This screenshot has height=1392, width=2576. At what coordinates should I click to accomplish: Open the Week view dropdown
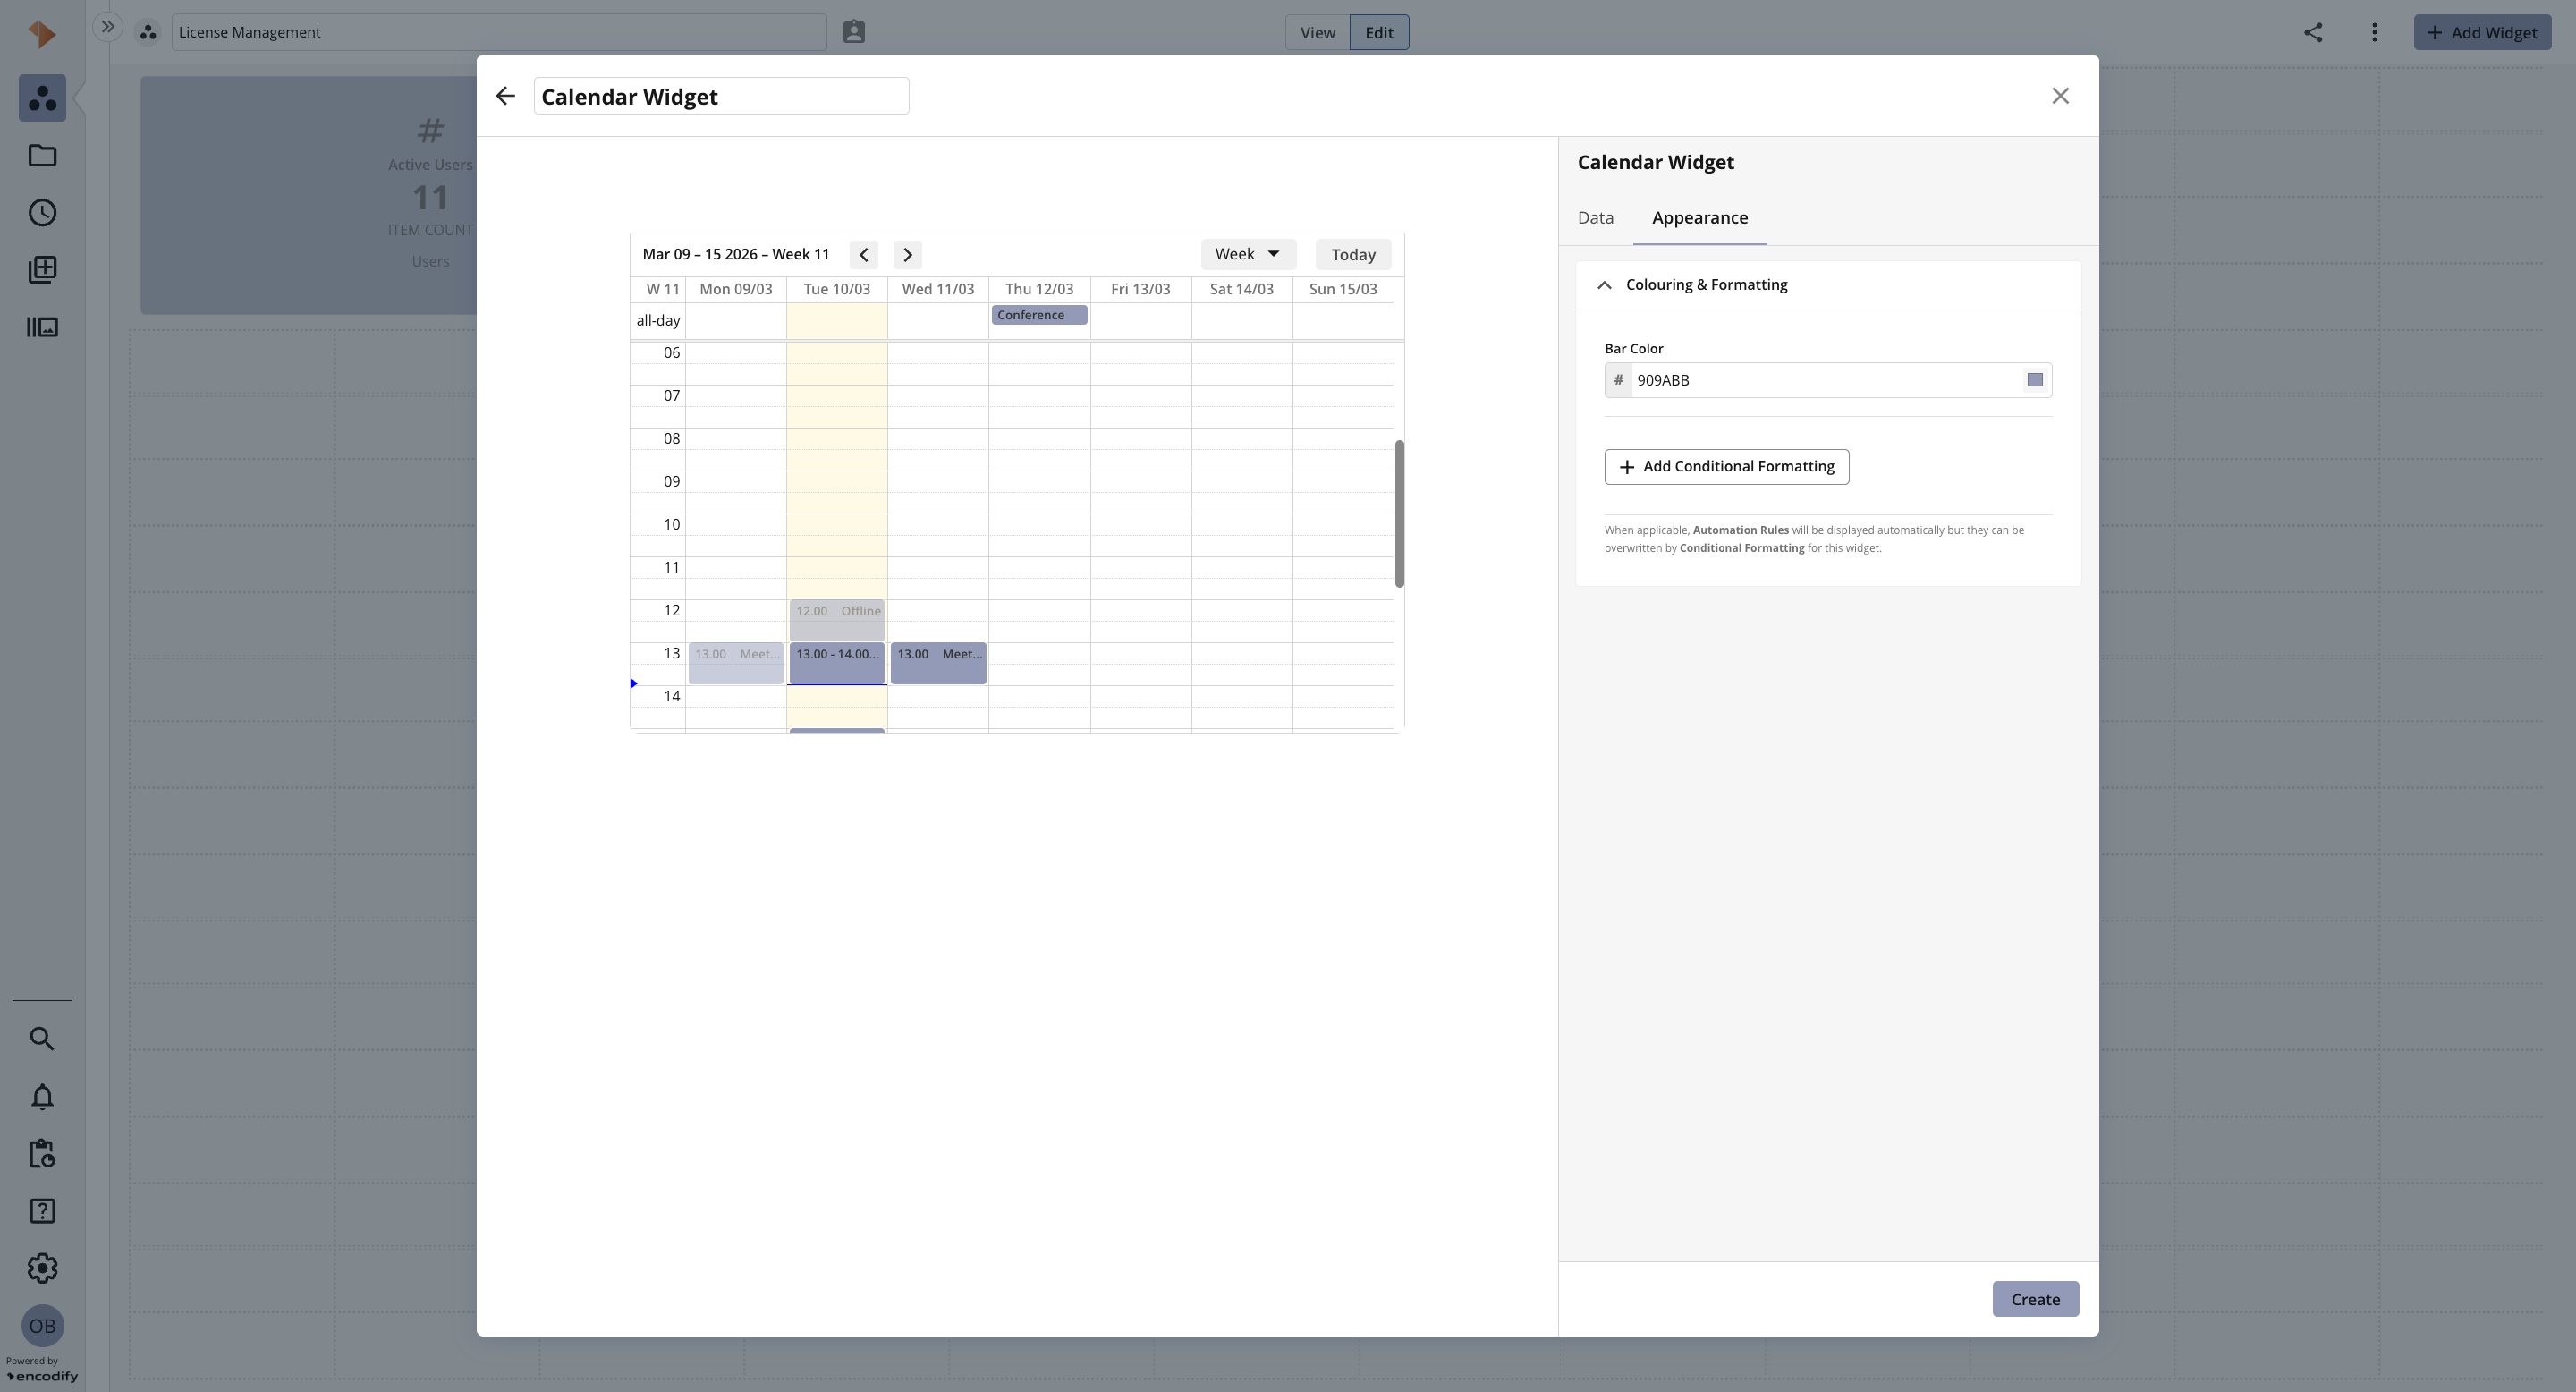point(1248,254)
